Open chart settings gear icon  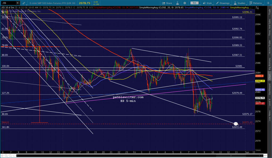[185, 3]
